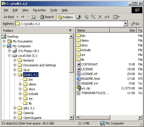This screenshot has height=127, width=144.
Task: Expand Documents and Settings node
Action: 15,65
